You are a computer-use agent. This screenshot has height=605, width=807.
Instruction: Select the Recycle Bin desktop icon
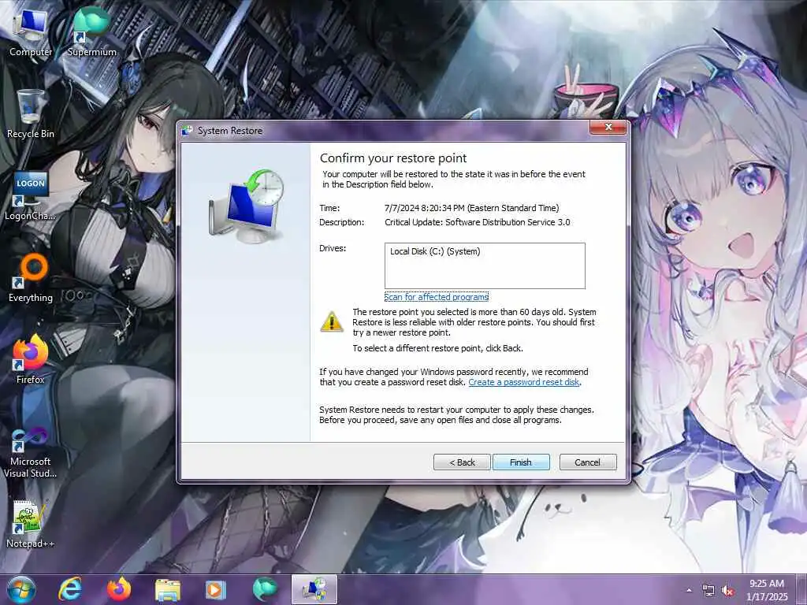[30, 114]
